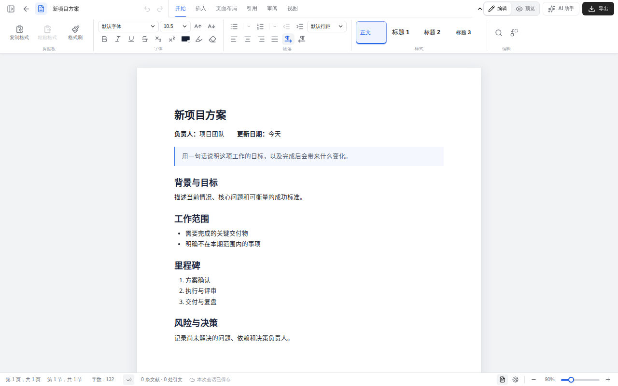Click the spell check icon in status bar
618x386 pixels.
129,380
